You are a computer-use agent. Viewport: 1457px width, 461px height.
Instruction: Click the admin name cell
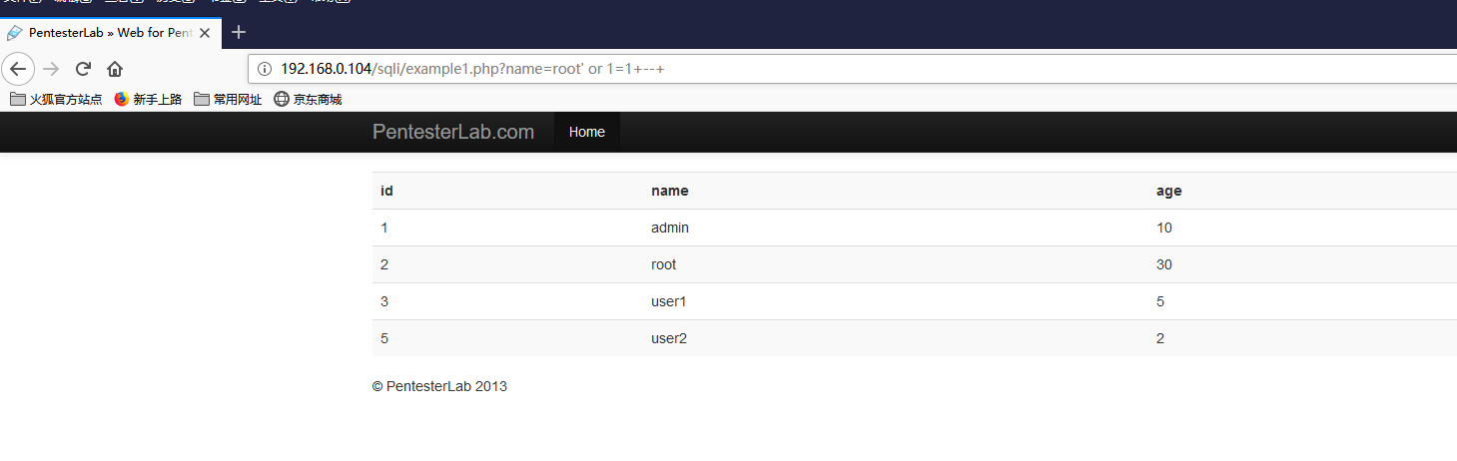(x=669, y=228)
